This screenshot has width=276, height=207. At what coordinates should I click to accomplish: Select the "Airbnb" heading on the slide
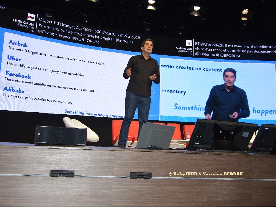pyautogui.click(x=18, y=43)
